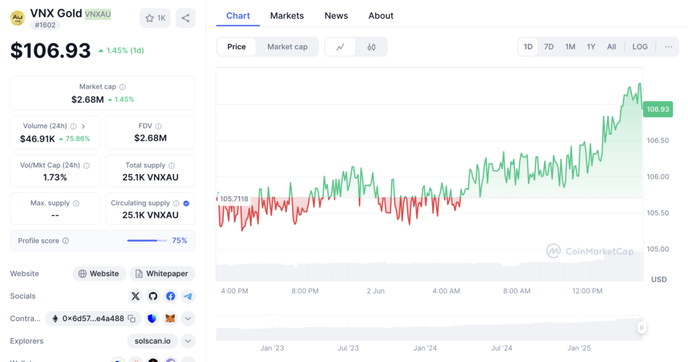Image resolution: width=688 pixels, height=362 pixels.
Task: Switch to candlestick chart view
Action: tap(371, 47)
